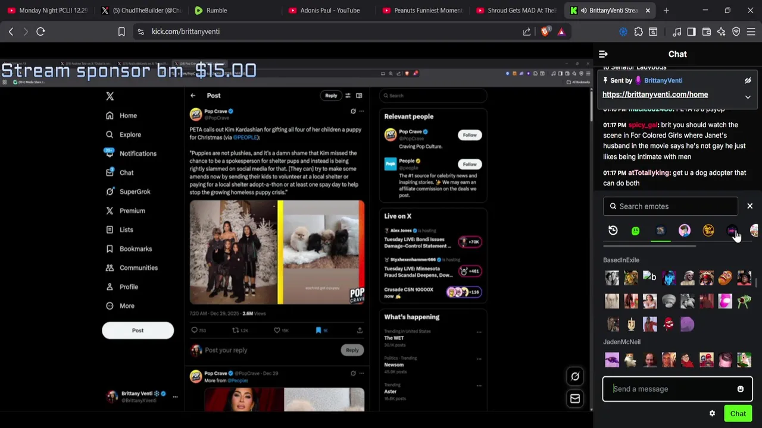Click spicy_gal username in chat

pyautogui.click(x=642, y=125)
